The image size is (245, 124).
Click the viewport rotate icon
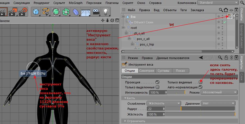pyautogui.click(x=112, y=20)
